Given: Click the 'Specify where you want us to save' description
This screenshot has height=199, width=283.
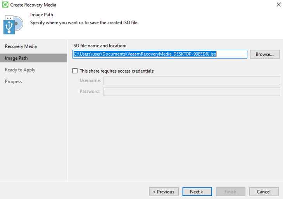Looking at the screenshot, I should pos(84,23).
